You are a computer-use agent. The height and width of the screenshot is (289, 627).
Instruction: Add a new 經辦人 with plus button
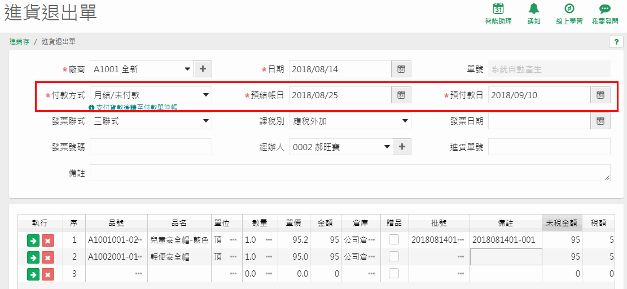pyautogui.click(x=402, y=147)
